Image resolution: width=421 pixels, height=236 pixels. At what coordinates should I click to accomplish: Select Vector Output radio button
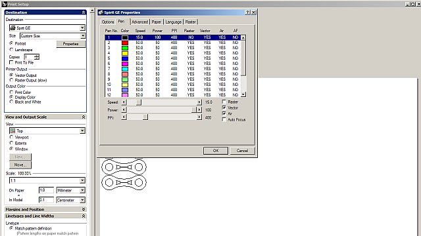(x=11, y=75)
